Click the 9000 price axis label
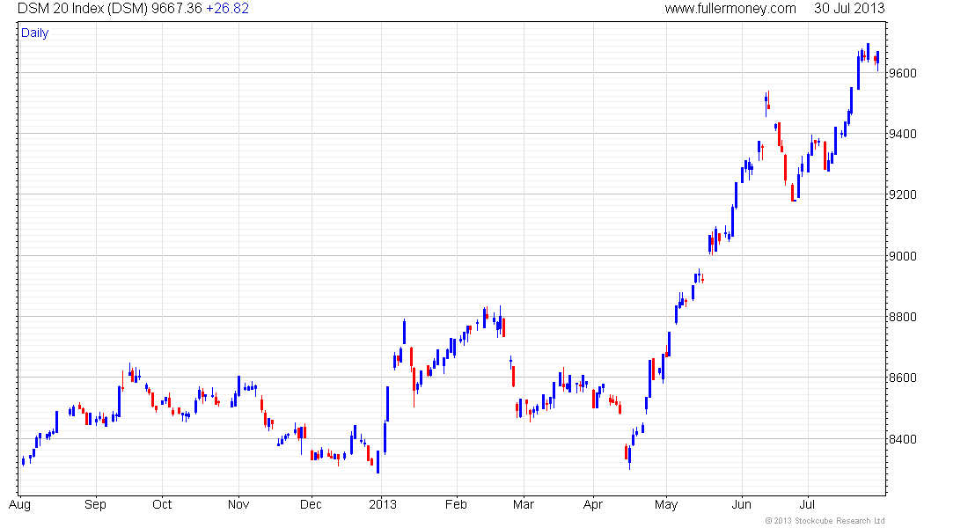The image size is (968, 528). [x=902, y=256]
